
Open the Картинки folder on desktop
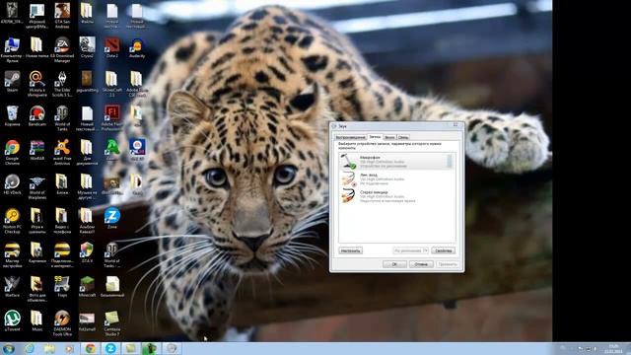pyautogui.click(x=37, y=252)
